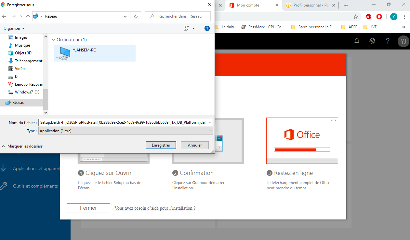
Task: Open Barre personnelle bookmark folder
Action: click(x=313, y=27)
